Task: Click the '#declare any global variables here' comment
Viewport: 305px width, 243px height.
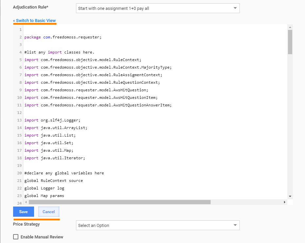Action: (64, 173)
